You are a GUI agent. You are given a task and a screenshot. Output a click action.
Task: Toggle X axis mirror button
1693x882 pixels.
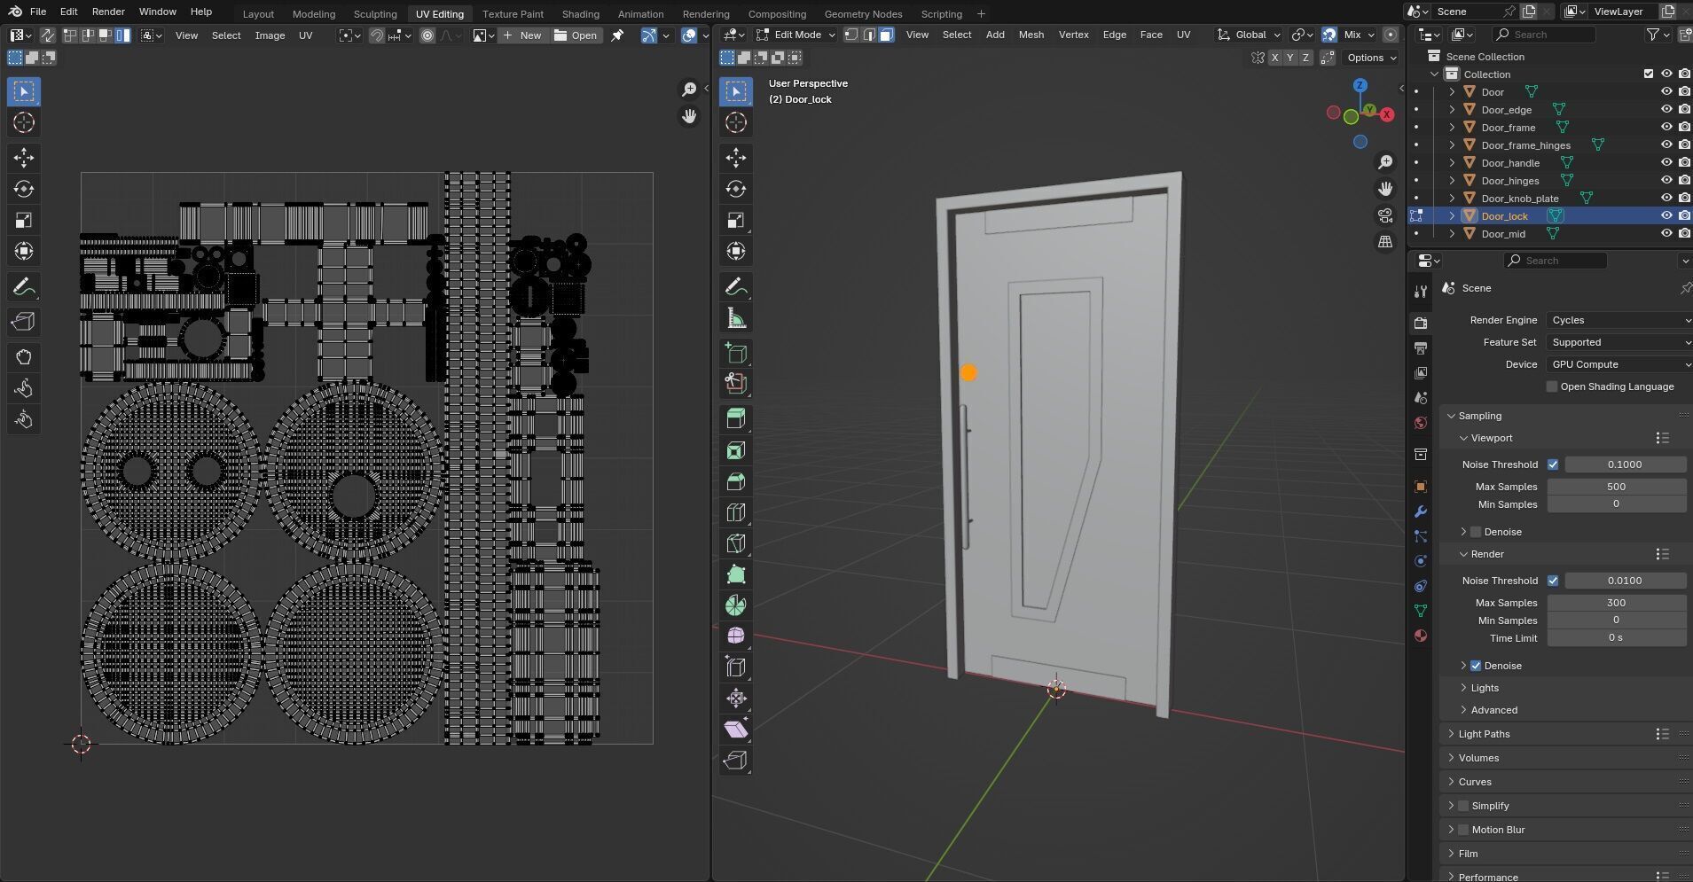[1274, 58]
